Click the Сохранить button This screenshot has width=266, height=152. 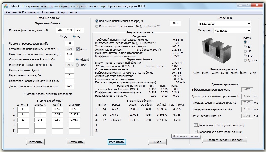point(76,142)
